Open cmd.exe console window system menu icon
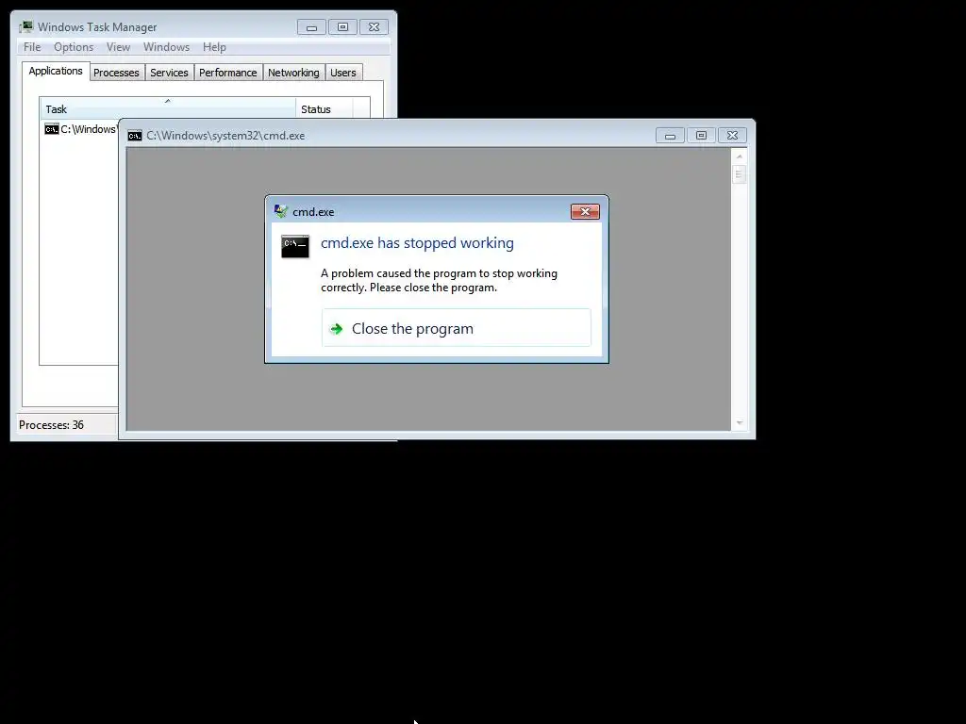The width and height of the screenshot is (966, 724). click(x=134, y=136)
